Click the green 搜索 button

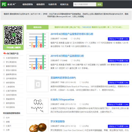click(x=99, y=4)
